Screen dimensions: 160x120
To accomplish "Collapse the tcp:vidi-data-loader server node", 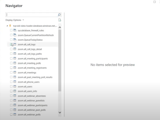I will point(7,26).
